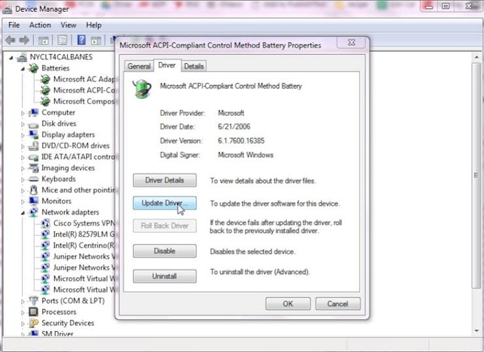Image resolution: width=484 pixels, height=352 pixels.
Task: Open the Action menu
Action: 40,25
